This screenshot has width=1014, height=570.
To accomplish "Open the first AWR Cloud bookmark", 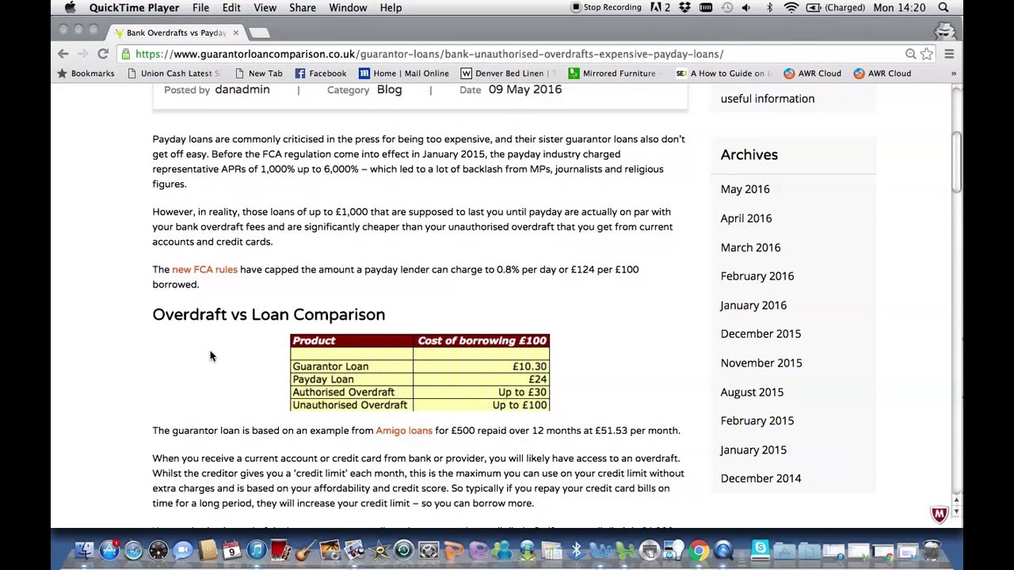I will [x=813, y=73].
